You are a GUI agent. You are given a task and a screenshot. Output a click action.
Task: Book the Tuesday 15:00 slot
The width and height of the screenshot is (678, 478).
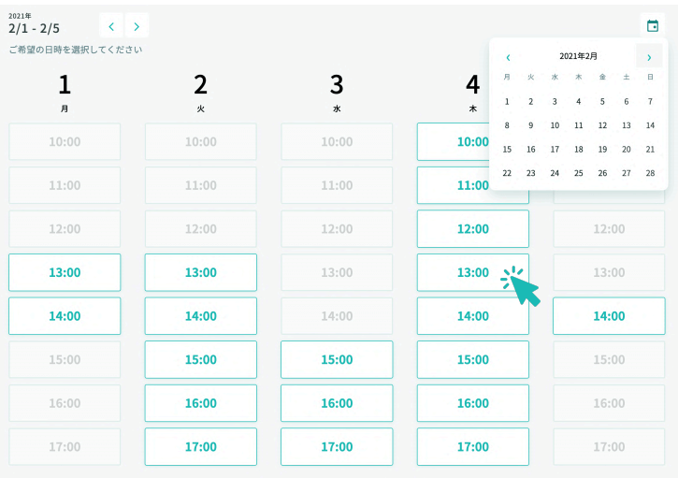[200, 359]
